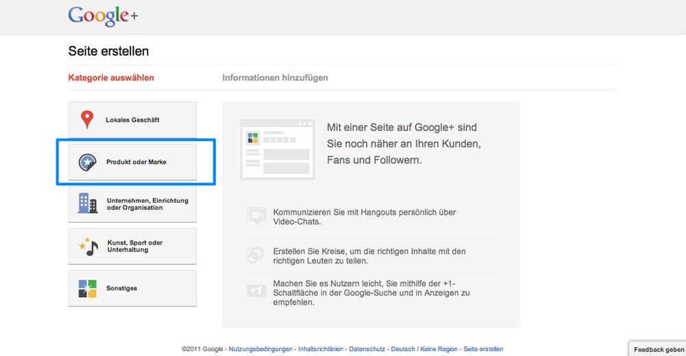Choose the Produkt oder Marke category
The width and height of the screenshot is (686, 356).
click(132, 162)
